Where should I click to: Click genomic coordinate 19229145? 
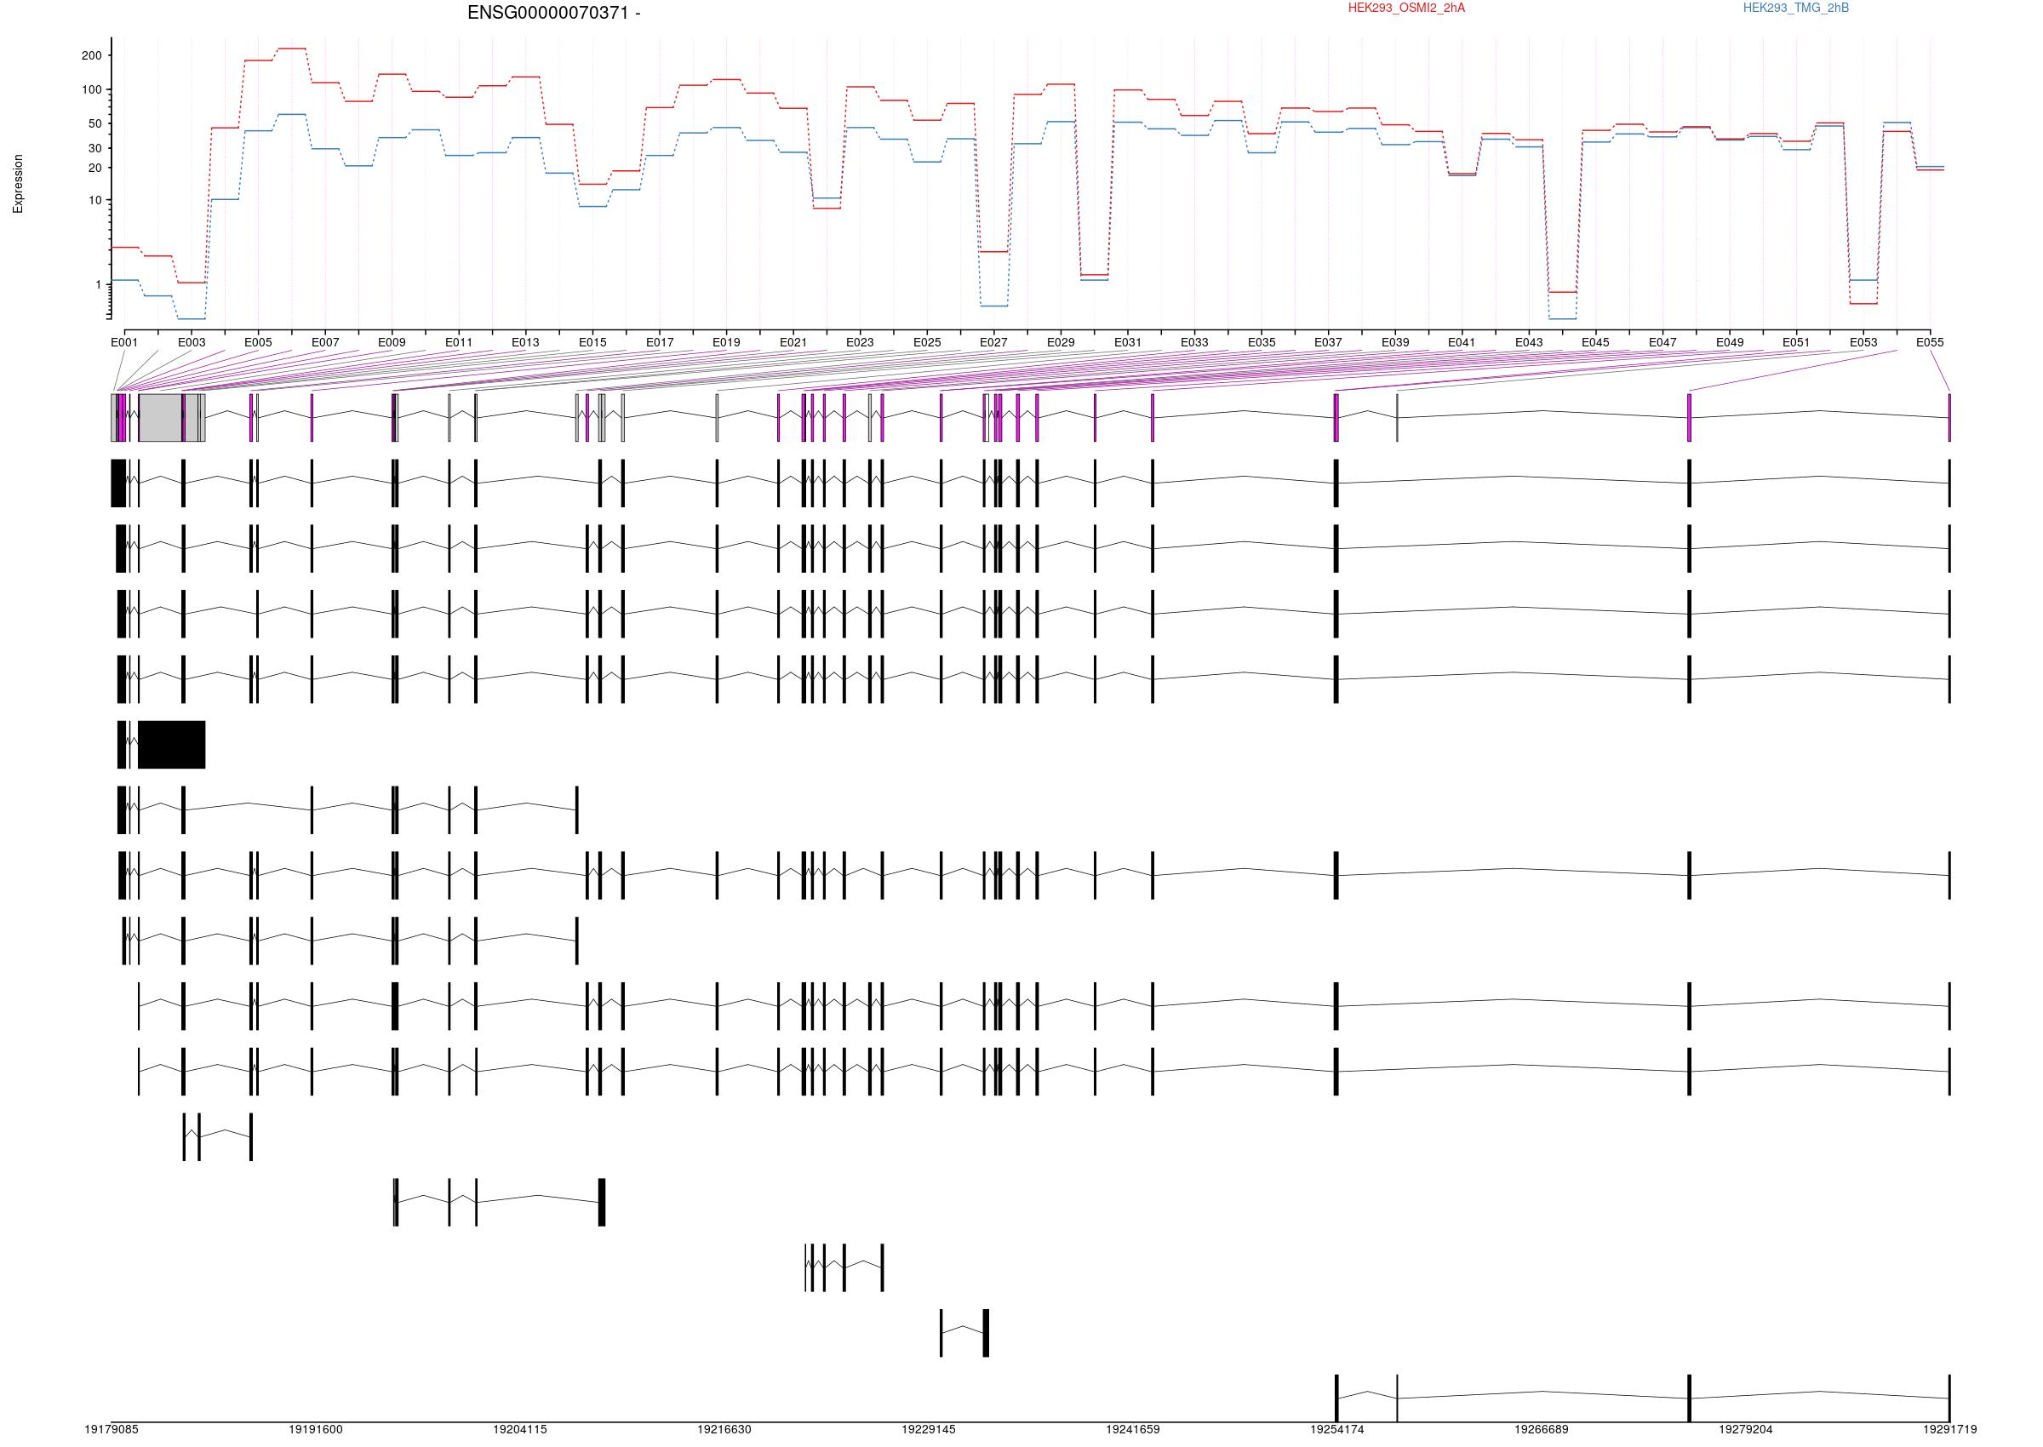[x=929, y=1430]
